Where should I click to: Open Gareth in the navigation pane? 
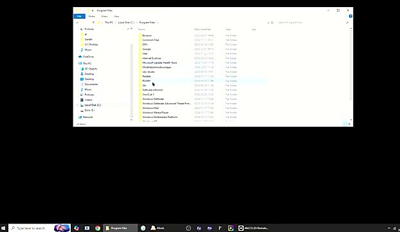click(88, 39)
